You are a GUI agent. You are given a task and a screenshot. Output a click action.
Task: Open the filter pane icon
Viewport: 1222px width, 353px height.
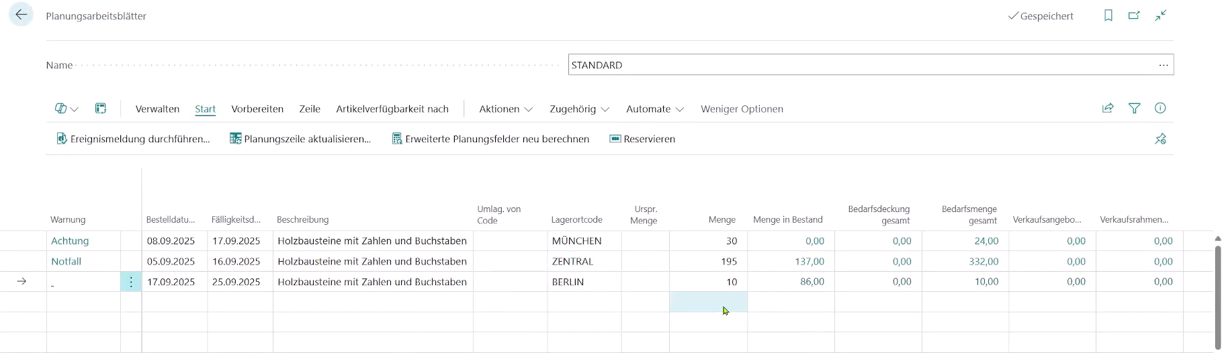pos(1134,108)
